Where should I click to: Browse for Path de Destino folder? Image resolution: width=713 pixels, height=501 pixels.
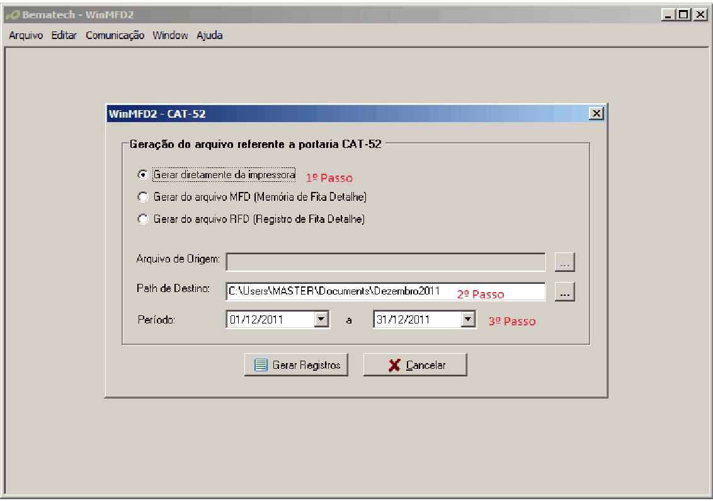pyautogui.click(x=565, y=291)
